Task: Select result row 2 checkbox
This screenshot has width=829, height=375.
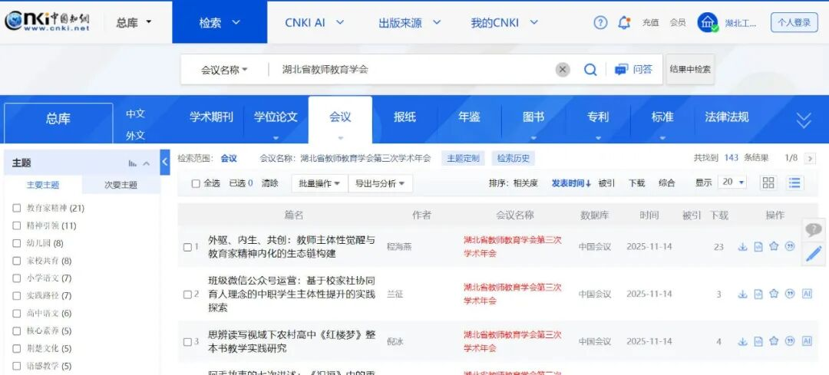Action: click(x=187, y=294)
